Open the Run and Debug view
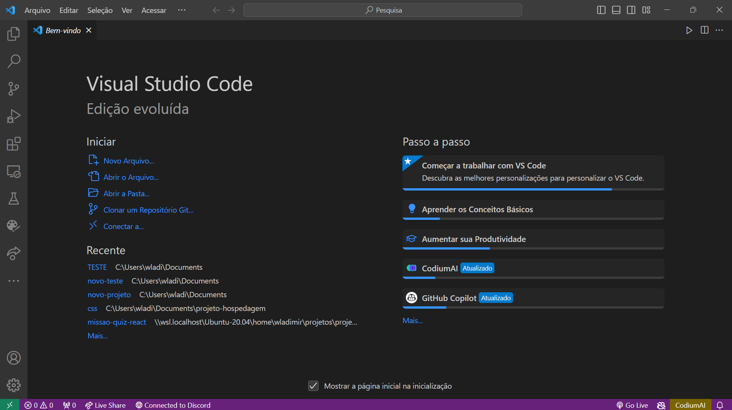Image resolution: width=732 pixels, height=410 pixels. [x=13, y=116]
